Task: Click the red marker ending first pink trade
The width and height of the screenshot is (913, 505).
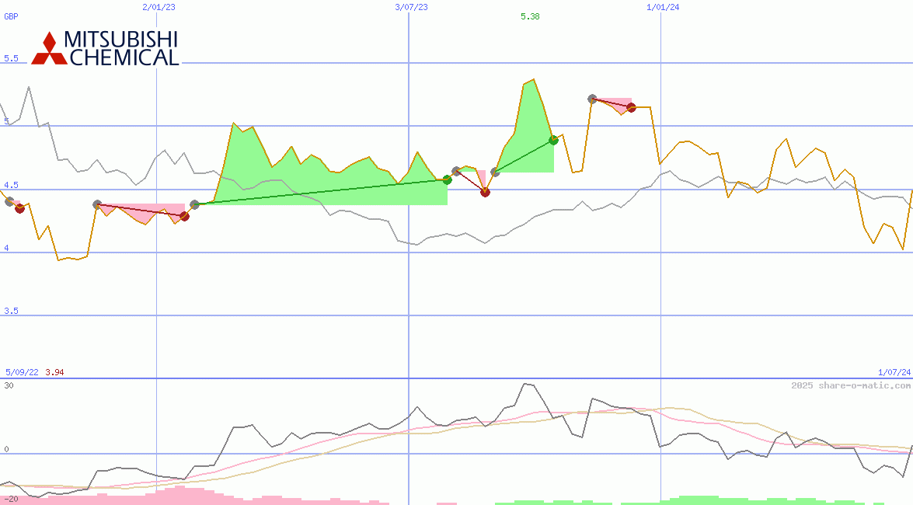Action: 19,208
